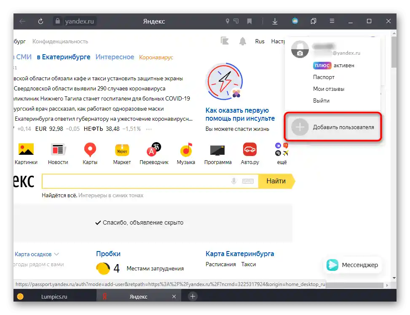Open the Коронавирус news tab
The image size is (410, 315).
(156, 58)
